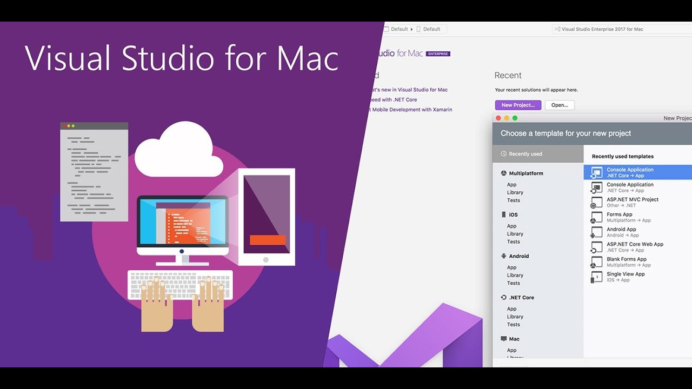The image size is (692, 389).
Task: Choose Tests under iOS
Action: (514, 242)
